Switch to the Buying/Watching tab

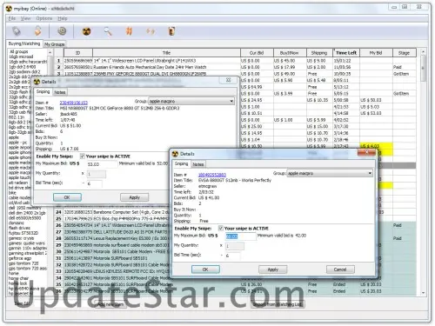click(x=24, y=43)
